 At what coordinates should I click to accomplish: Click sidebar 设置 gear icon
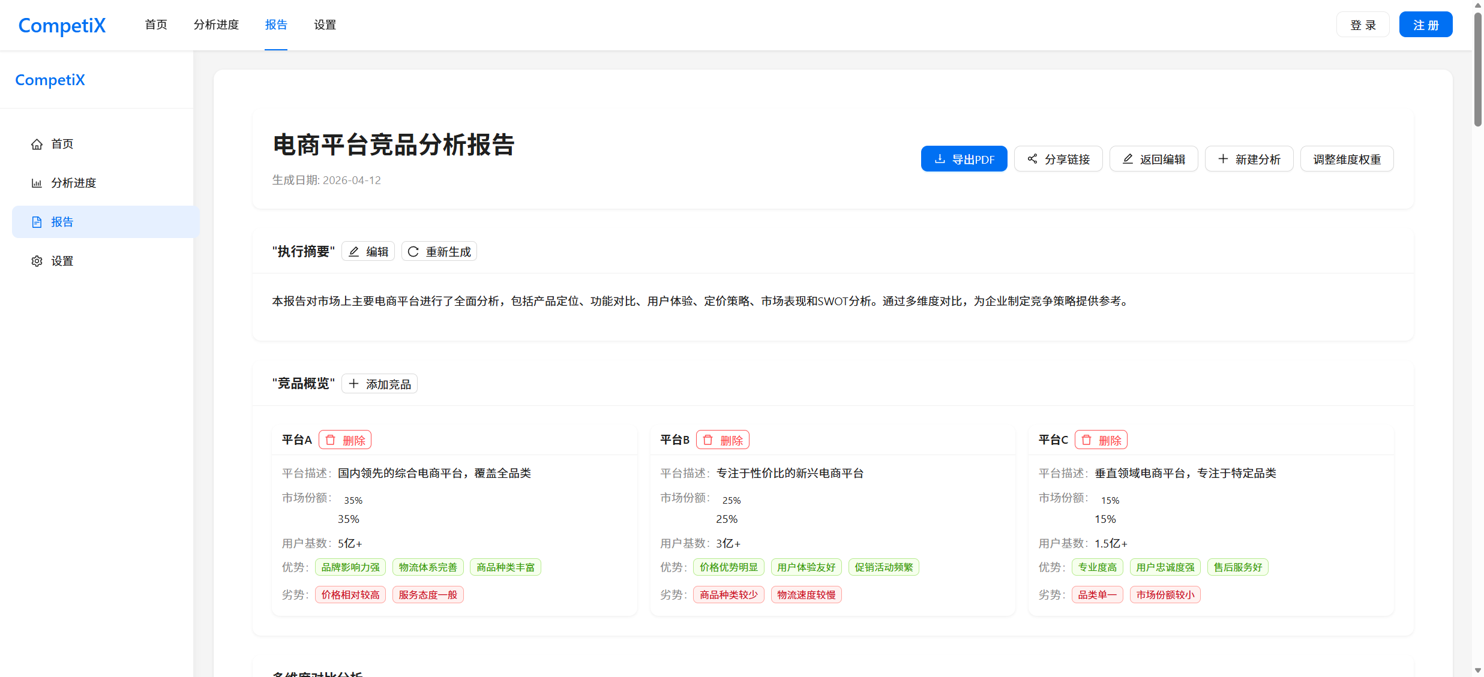click(x=37, y=261)
